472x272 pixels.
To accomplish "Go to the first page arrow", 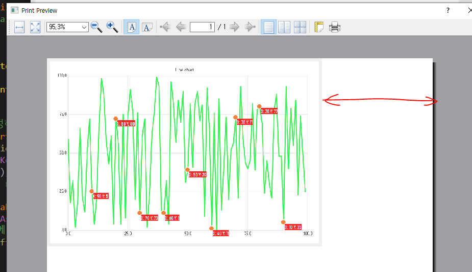I will pyautogui.click(x=164, y=27).
